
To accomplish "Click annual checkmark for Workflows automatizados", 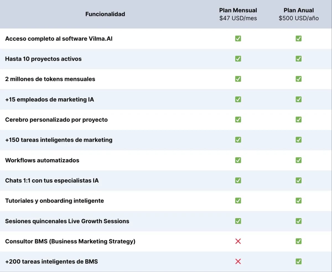I will click(299, 160).
